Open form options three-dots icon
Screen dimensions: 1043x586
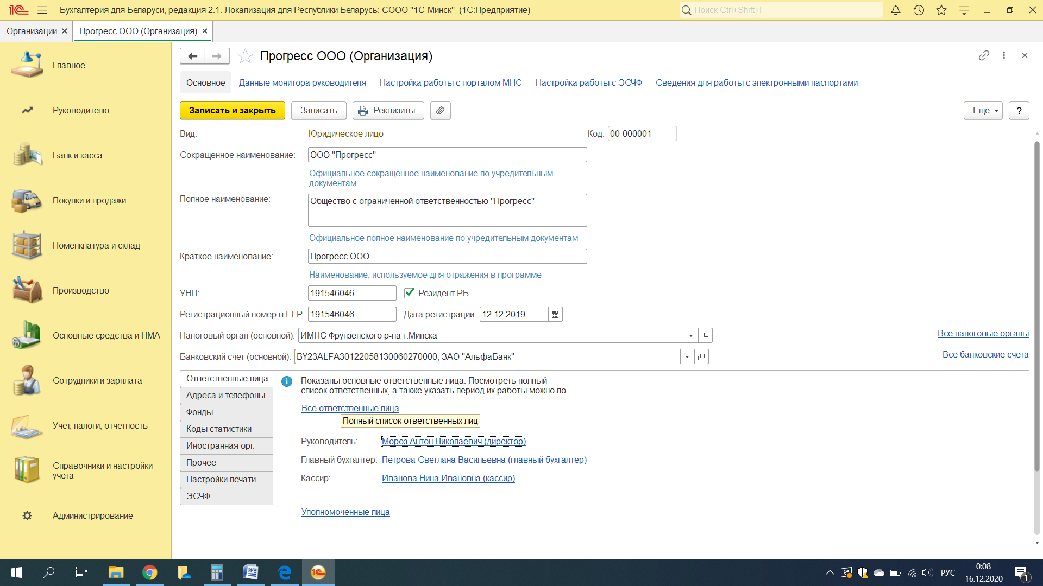(1004, 55)
